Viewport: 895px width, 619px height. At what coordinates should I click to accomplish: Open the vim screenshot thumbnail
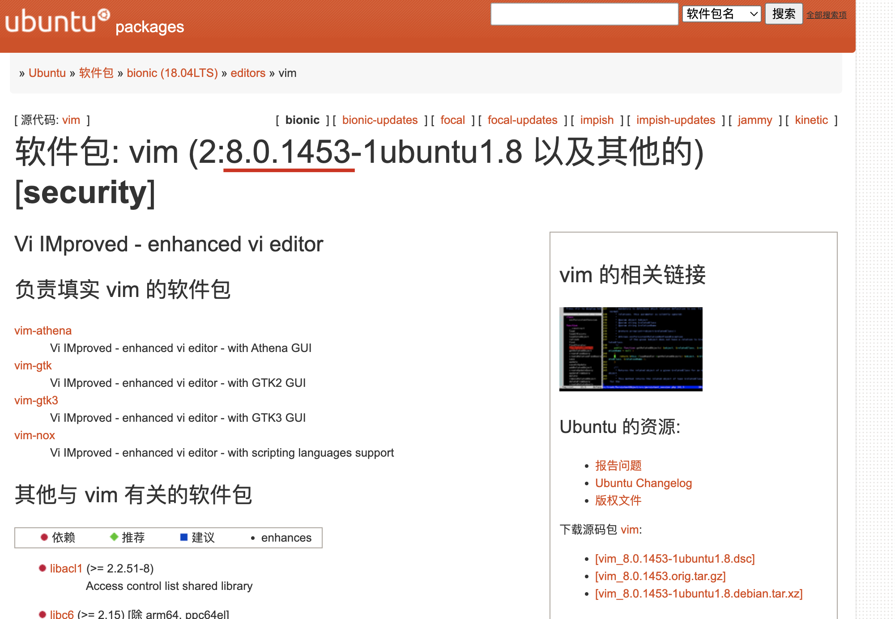[x=631, y=349]
